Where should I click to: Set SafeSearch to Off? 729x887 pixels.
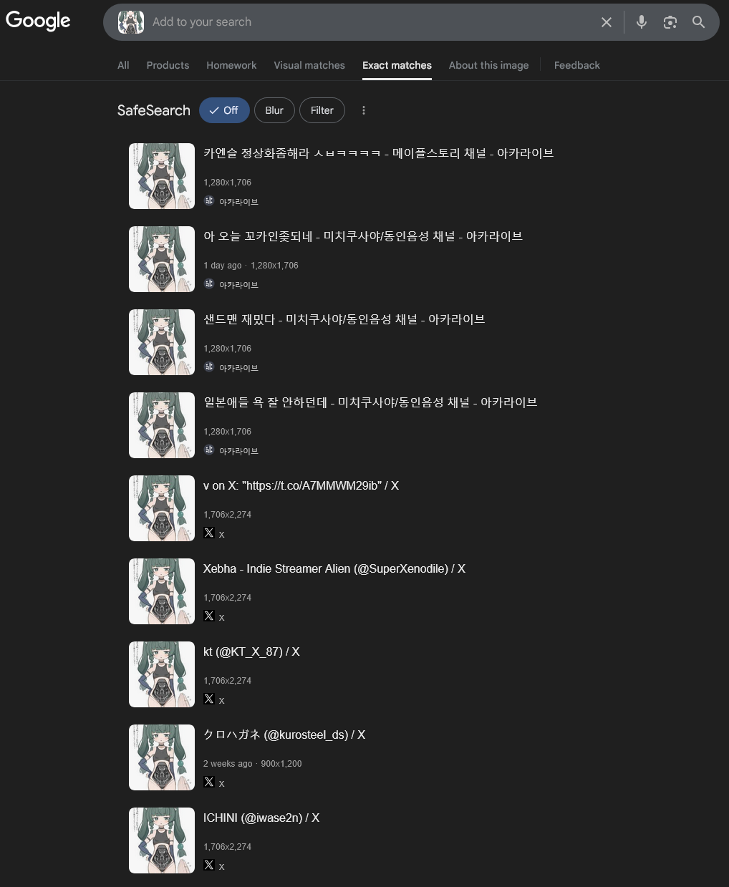pyautogui.click(x=224, y=110)
